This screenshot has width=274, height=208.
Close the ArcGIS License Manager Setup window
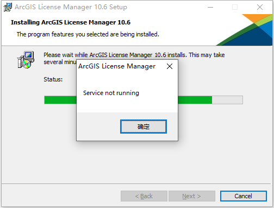(x=260, y=7)
